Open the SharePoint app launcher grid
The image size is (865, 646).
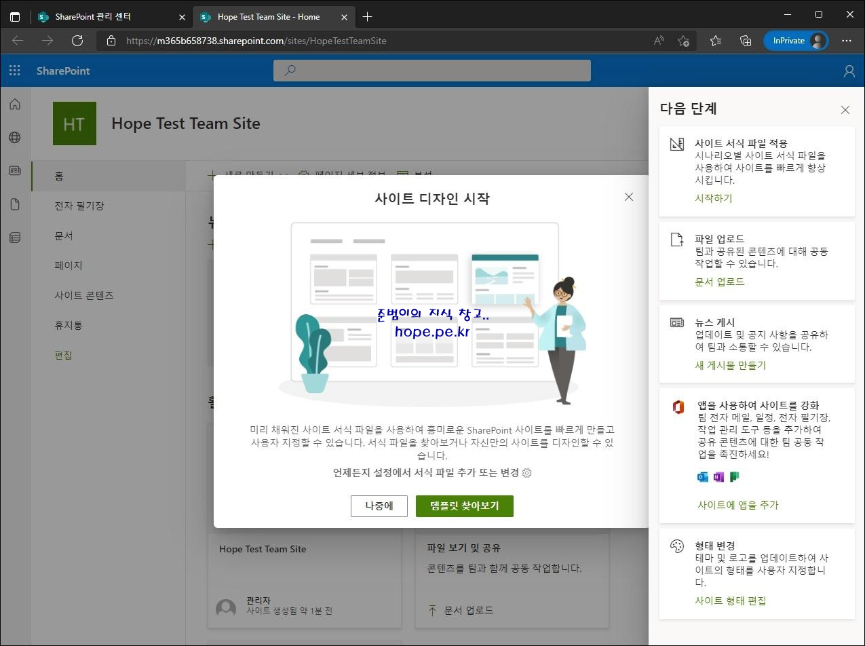tap(15, 71)
